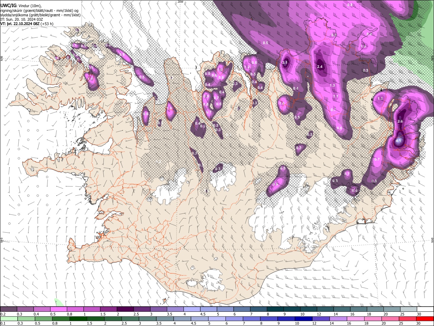Click the 'slydda/snjókoma' legend description line
This screenshot has height=326, width=434.
click(40, 15)
